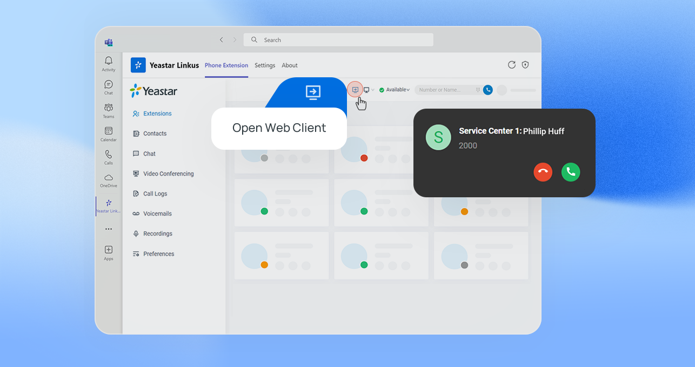Open the Linkus Web Client icon
The height and width of the screenshot is (367, 695).
pos(355,90)
